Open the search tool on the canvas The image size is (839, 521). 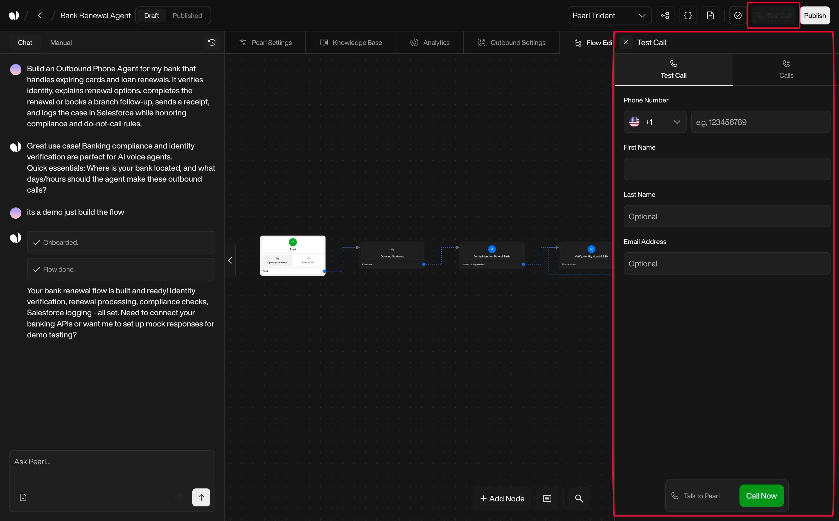tap(579, 499)
